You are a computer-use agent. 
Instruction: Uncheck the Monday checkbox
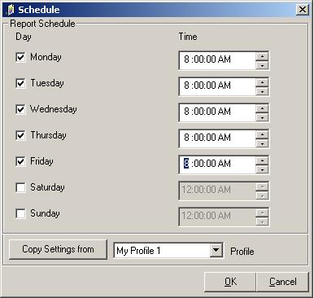tap(20, 57)
